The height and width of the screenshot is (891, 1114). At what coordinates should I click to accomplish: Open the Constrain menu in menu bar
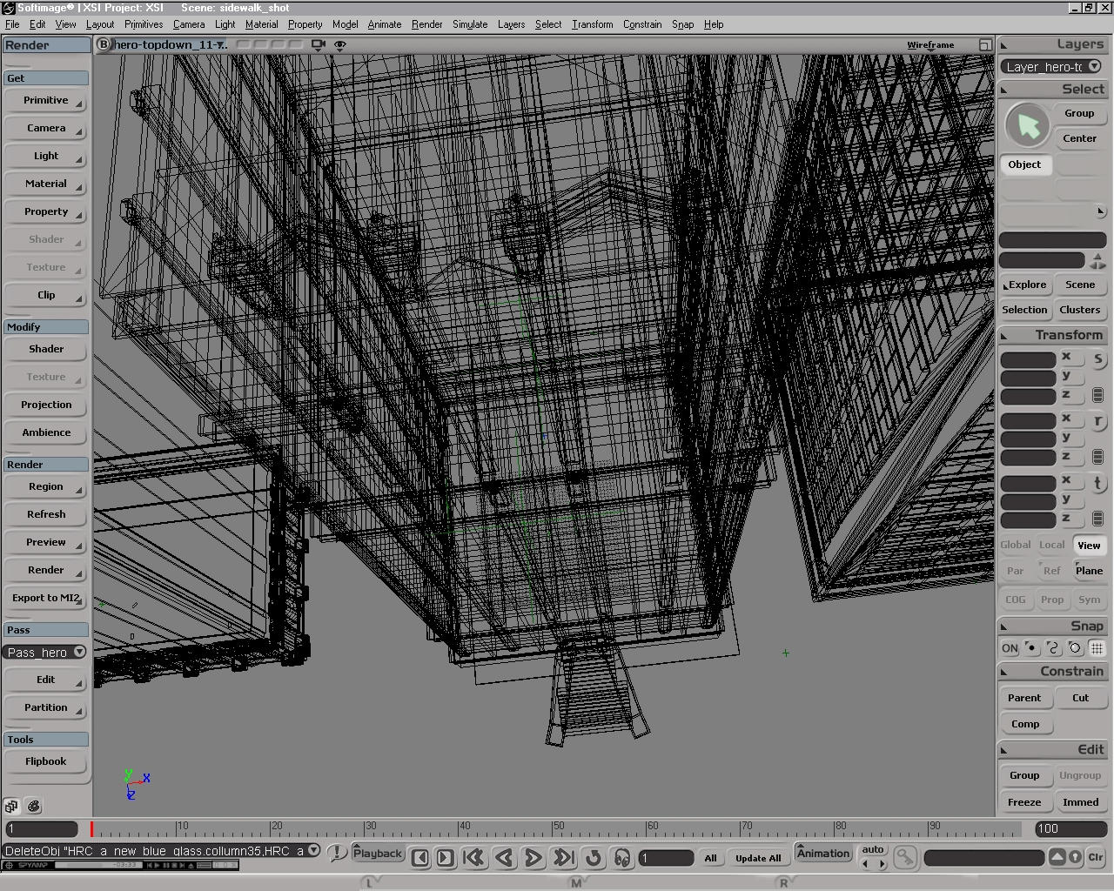tap(642, 24)
